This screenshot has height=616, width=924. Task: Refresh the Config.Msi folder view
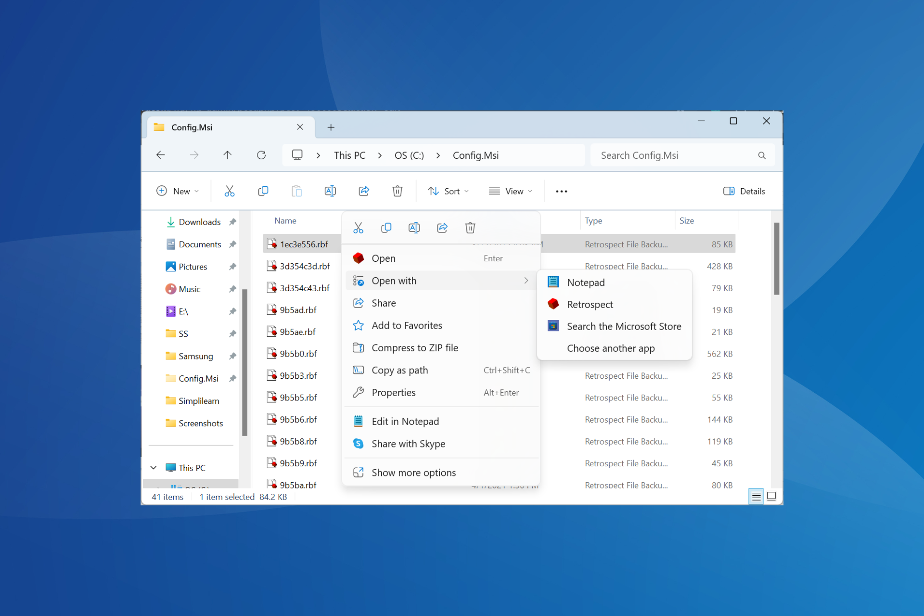click(x=261, y=155)
